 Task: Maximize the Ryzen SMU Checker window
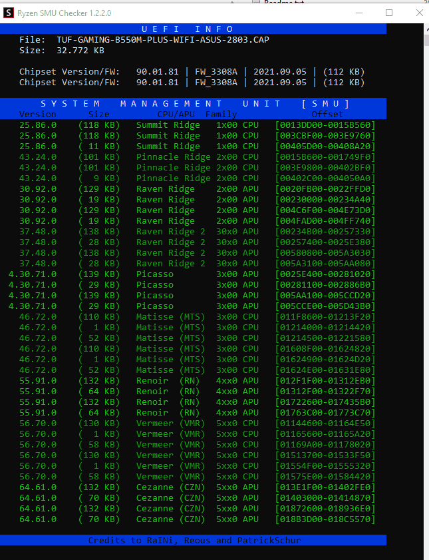(389, 13)
